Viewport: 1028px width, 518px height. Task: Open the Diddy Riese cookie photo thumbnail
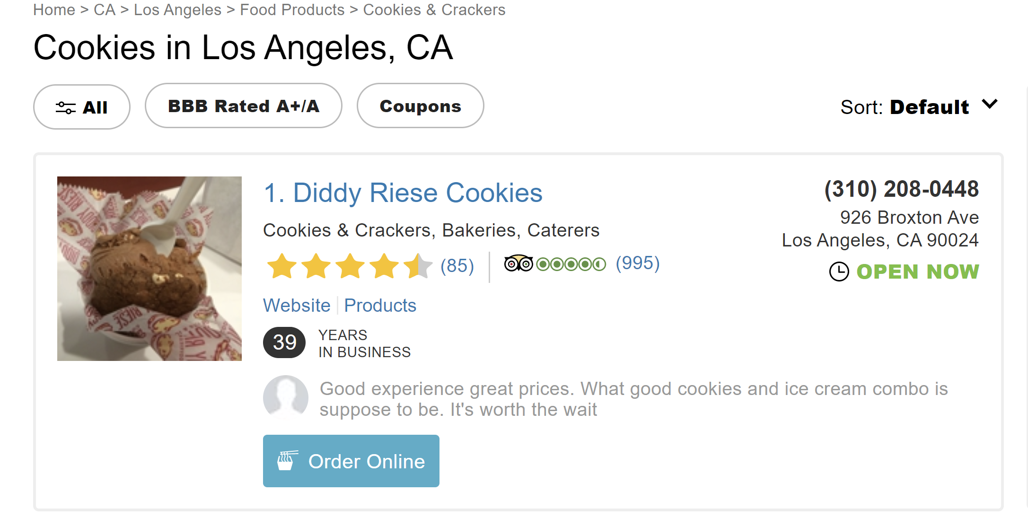point(149,269)
